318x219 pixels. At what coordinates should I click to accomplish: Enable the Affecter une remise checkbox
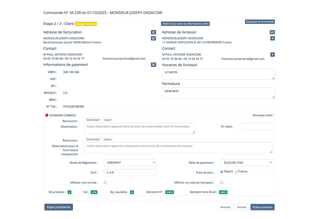coord(105,182)
